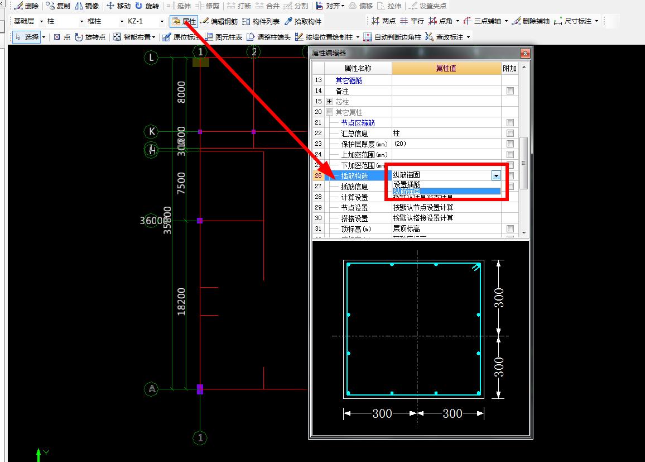Click the properties table vertical scrollbar
The width and height of the screenshot is (645, 462).
coord(524,163)
